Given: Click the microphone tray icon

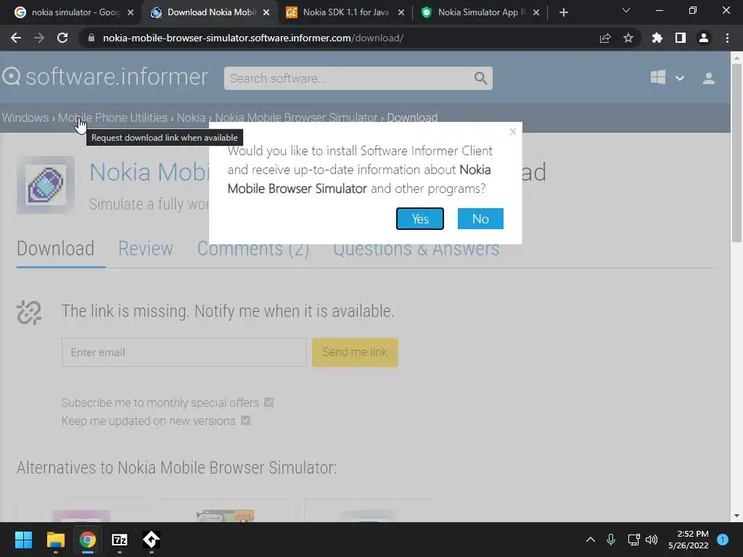Looking at the screenshot, I should pos(611,540).
